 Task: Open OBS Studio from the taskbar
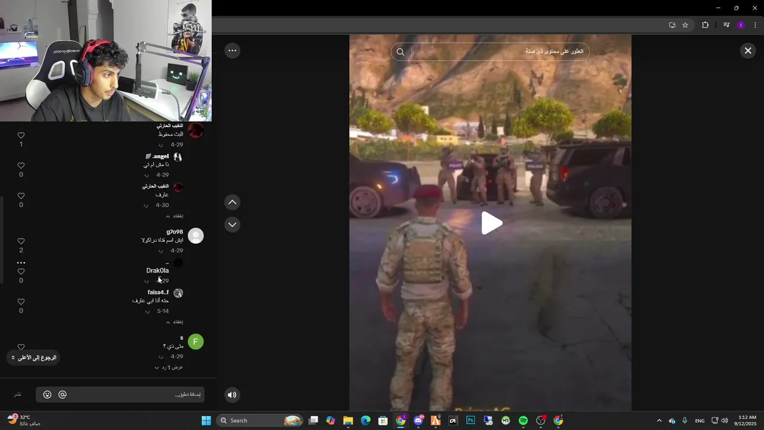tap(541, 420)
